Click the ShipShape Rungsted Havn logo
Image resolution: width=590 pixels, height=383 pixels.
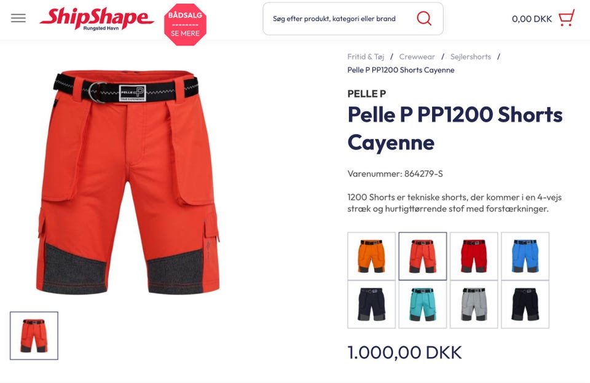pyautogui.click(x=96, y=19)
